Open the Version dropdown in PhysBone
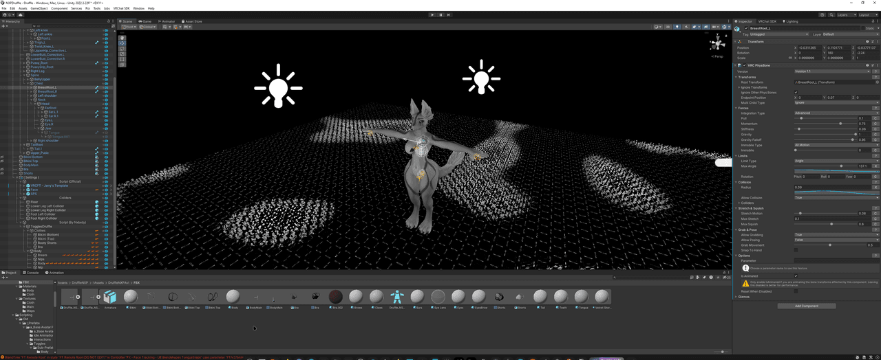Screen dimensions: 881x360 (x=833, y=71)
